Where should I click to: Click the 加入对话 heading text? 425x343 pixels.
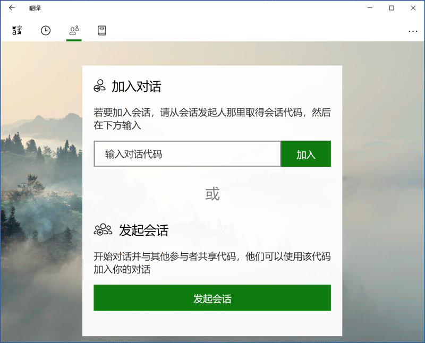click(x=137, y=87)
